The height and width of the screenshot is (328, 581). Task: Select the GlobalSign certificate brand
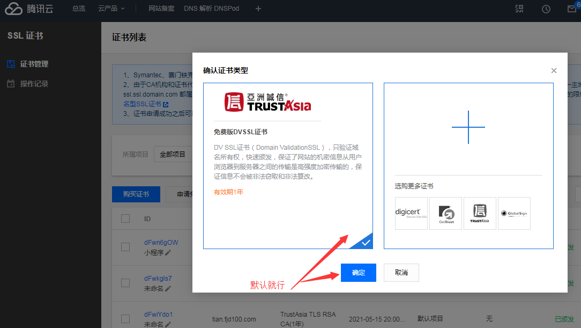515,213
